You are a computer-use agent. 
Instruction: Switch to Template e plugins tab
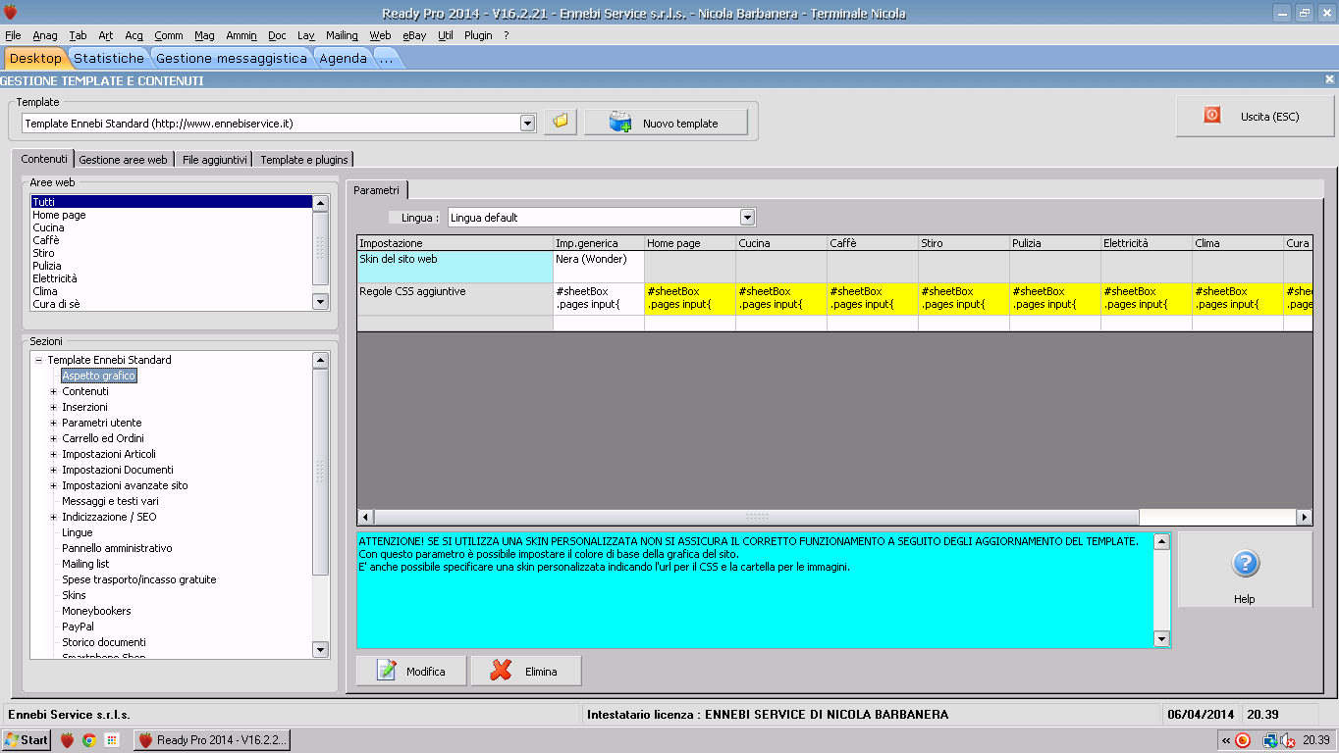pos(303,159)
